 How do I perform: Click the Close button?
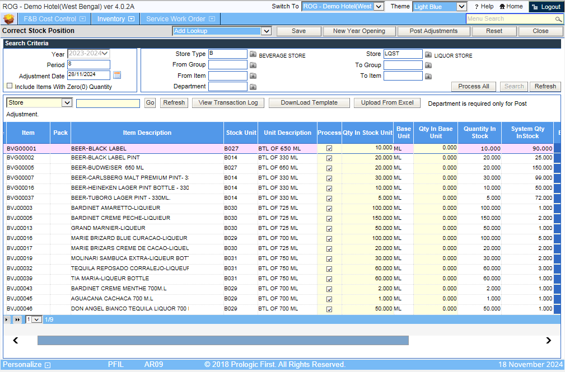click(x=540, y=31)
